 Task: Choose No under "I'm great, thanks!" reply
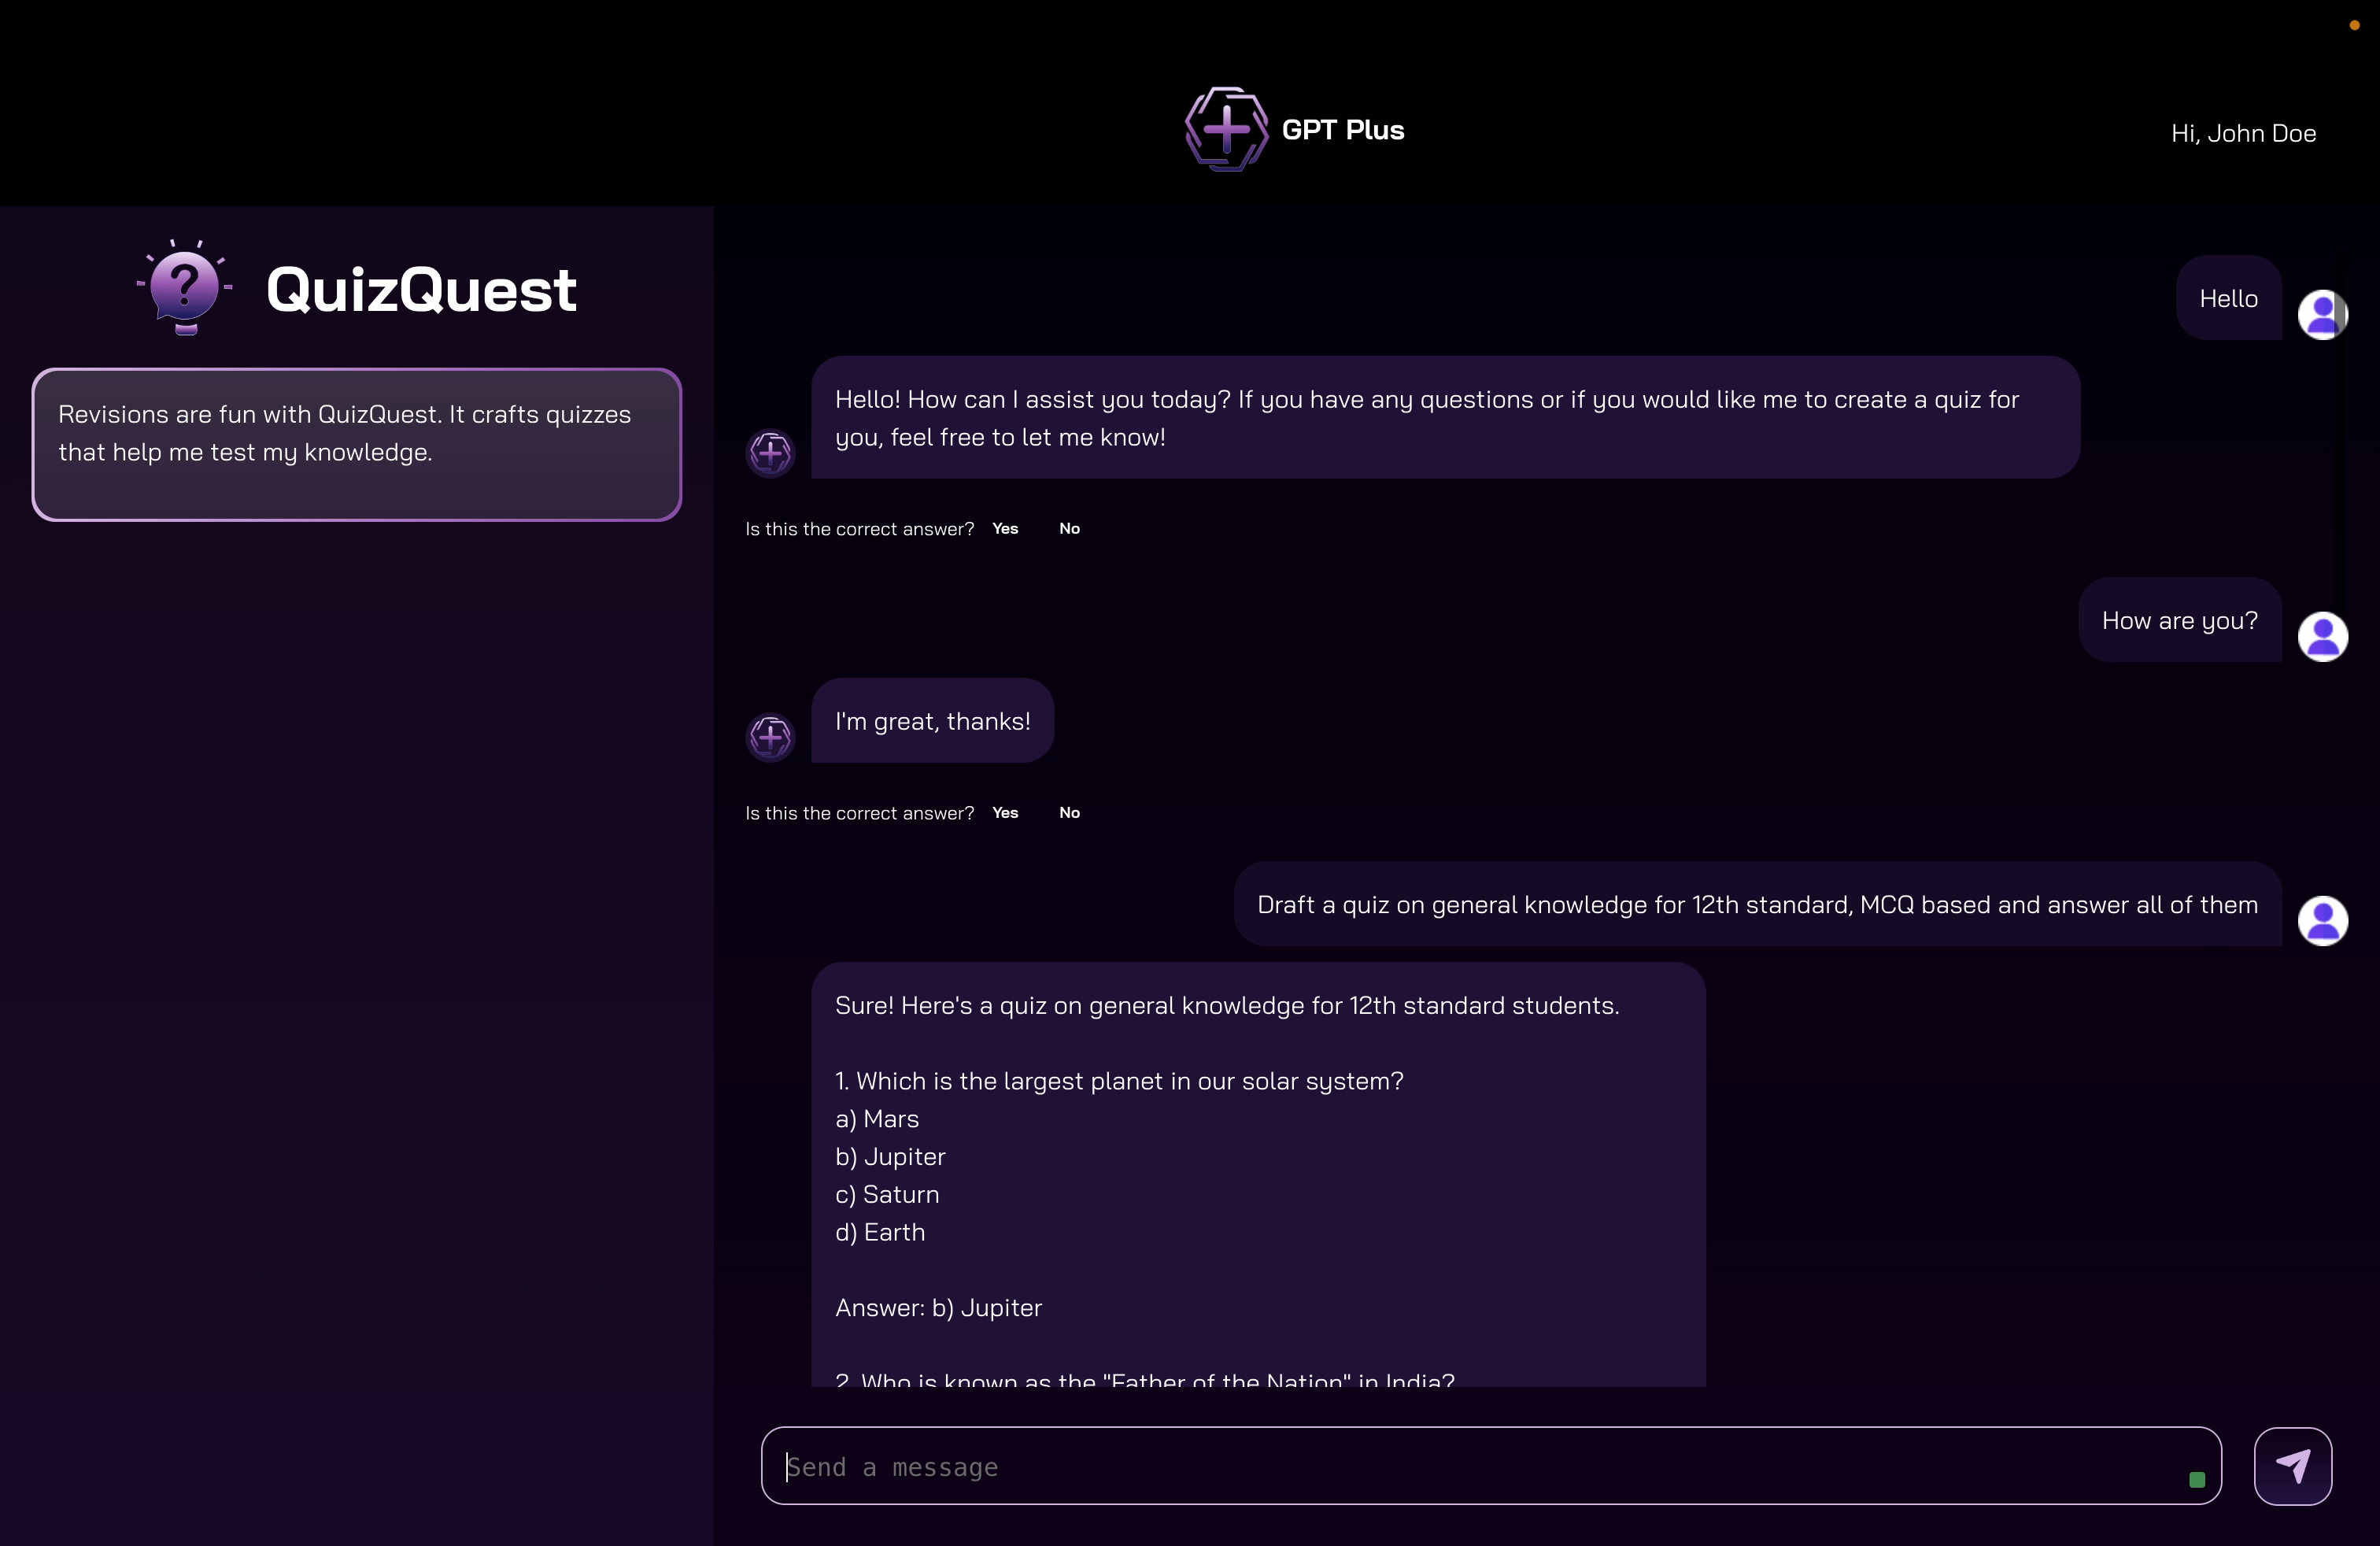[1069, 812]
